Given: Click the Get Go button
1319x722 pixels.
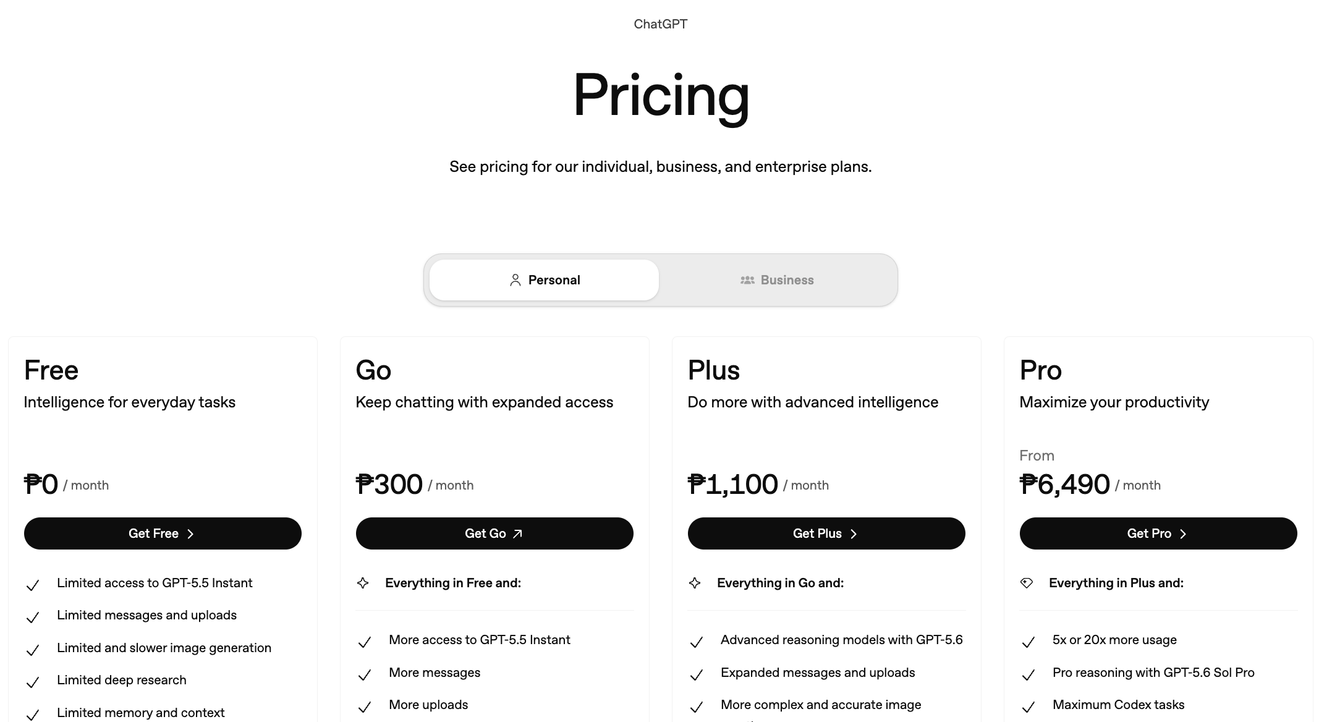Looking at the screenshot, I should [x=494, y=533].
